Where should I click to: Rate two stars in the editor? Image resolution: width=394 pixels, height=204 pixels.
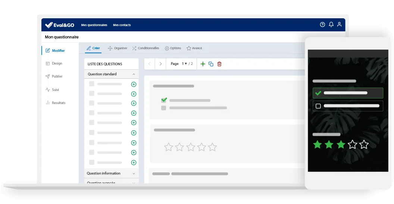click(179, 147)
